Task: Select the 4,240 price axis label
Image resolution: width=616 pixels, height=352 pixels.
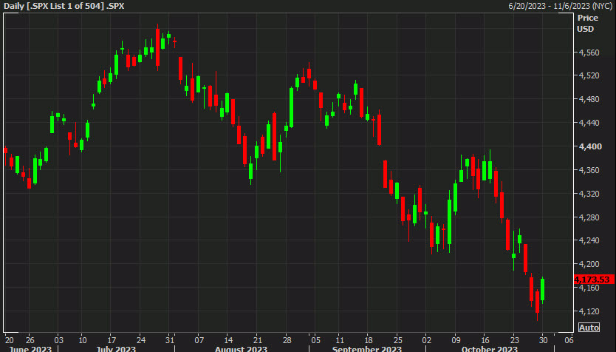Action: [x=589, y=240]
